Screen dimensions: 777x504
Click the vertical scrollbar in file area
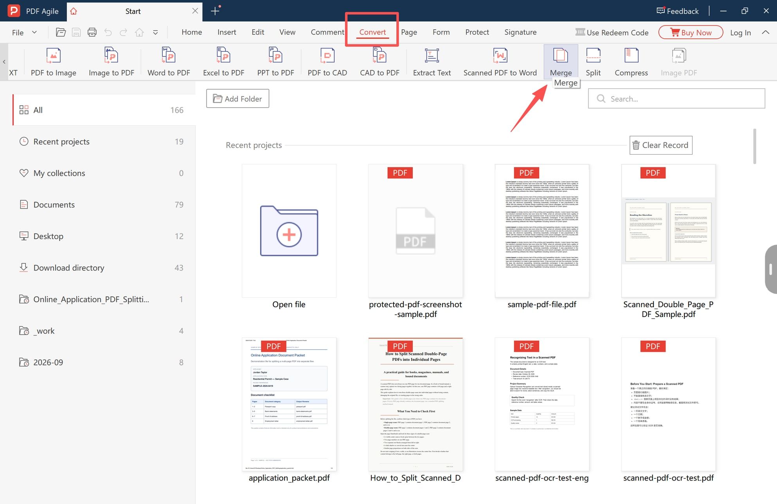[x=755, y=146]
